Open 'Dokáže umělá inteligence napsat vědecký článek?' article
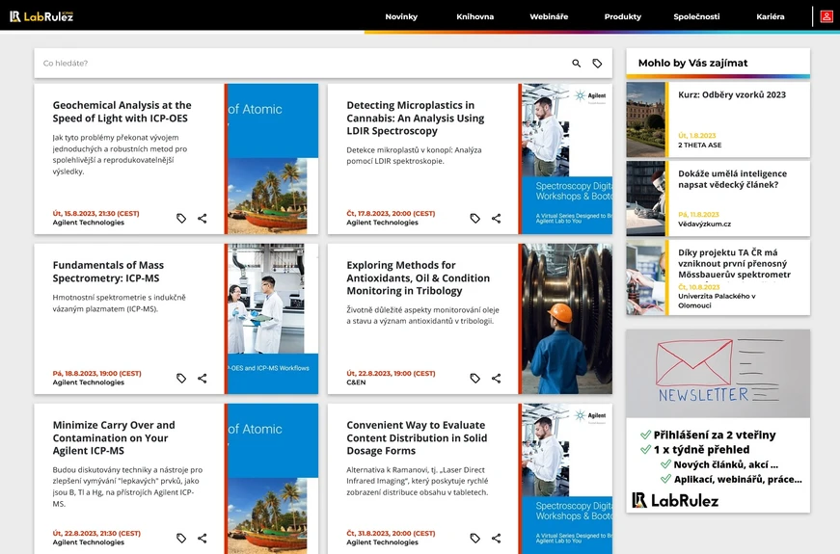840x554 pixels. coord(732,179)
